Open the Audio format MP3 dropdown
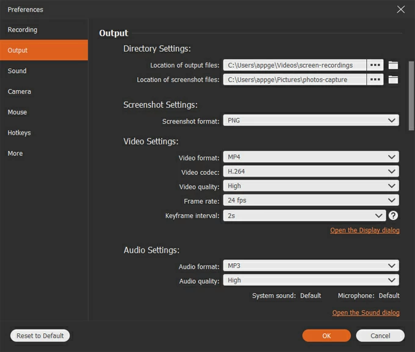The image size is (415, 352). (311, 266)
